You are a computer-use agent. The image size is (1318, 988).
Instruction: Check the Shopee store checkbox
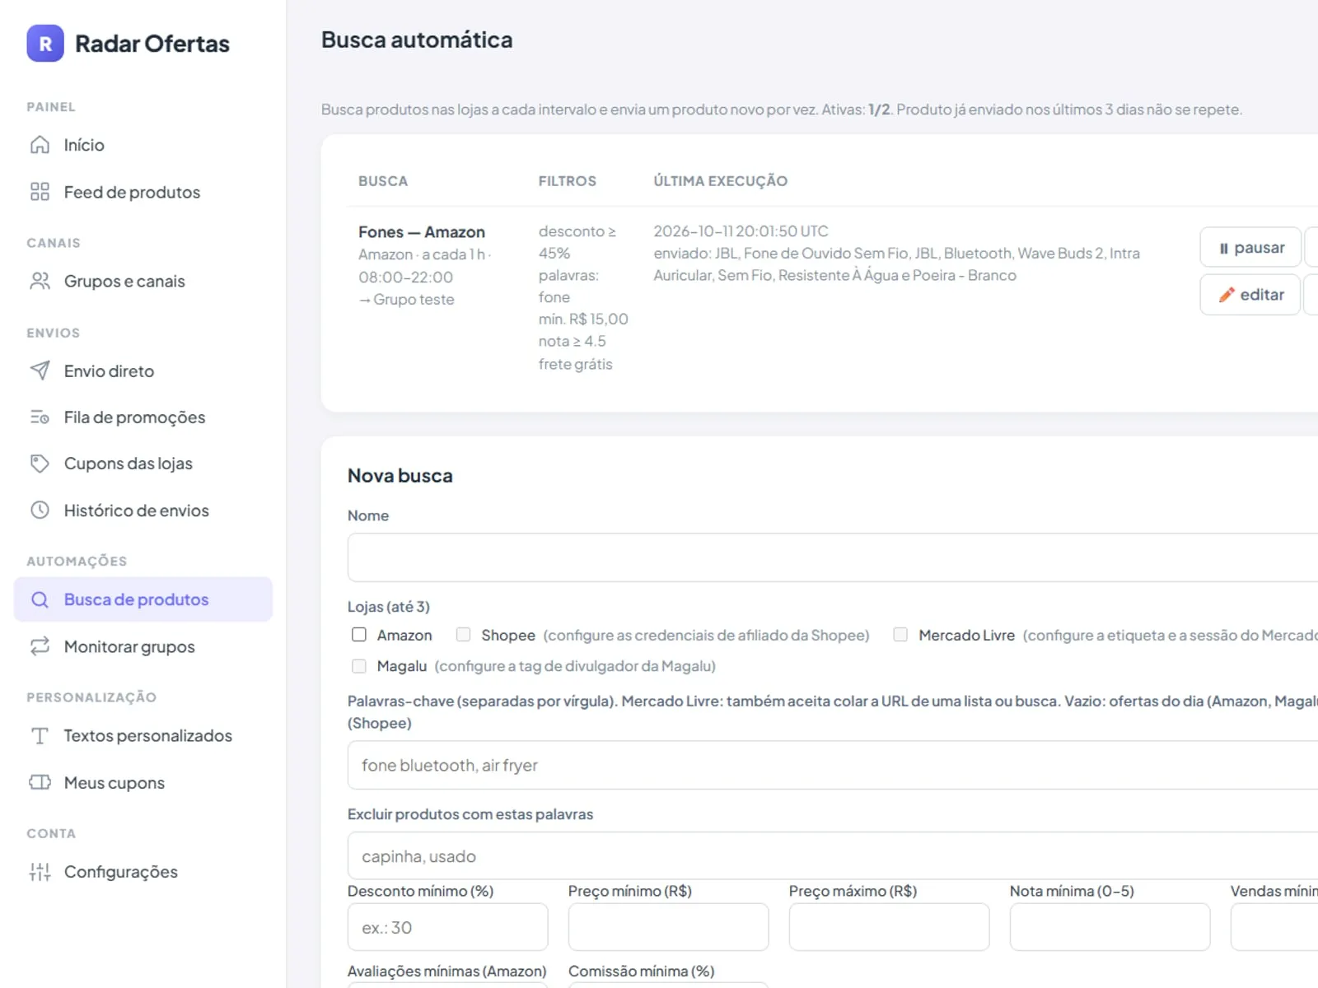click(x=464, y=635)
